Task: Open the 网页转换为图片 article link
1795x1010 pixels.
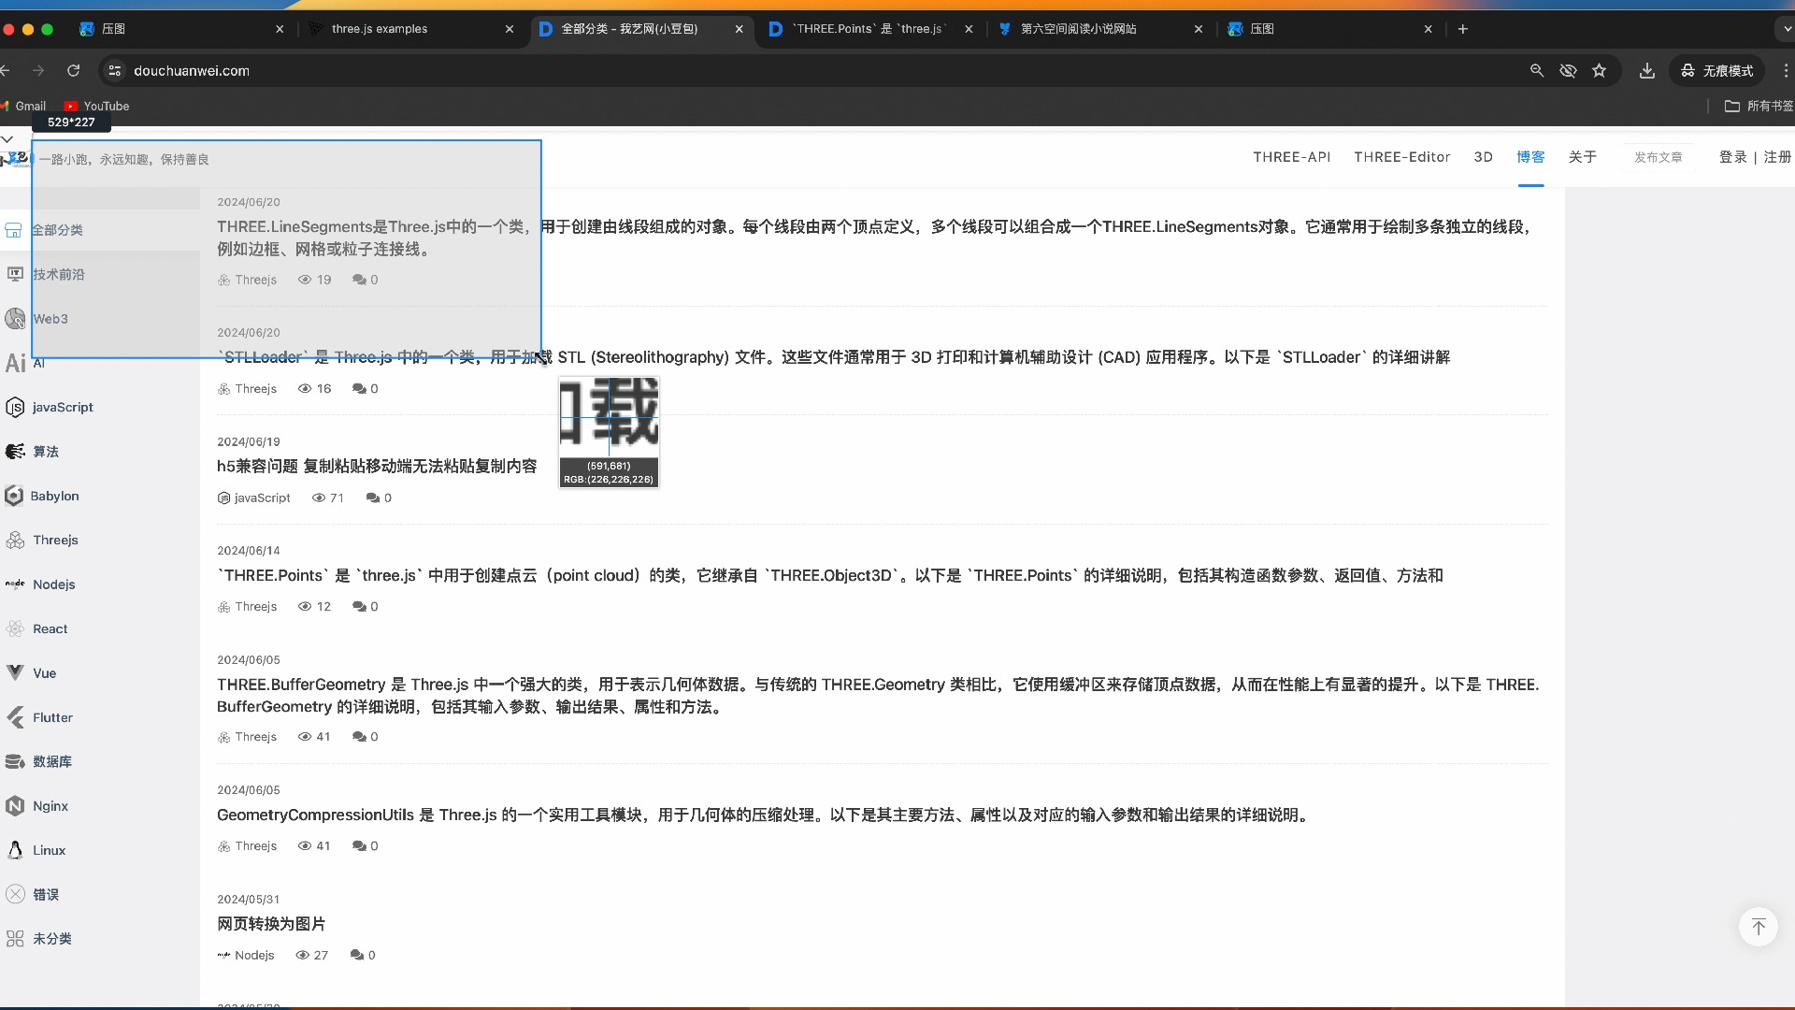Action: tap(271, 924)
